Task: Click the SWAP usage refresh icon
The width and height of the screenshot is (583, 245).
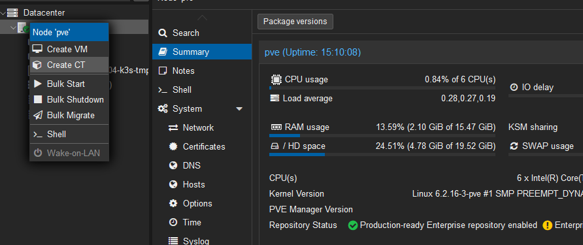Action: click(x=514, y=146)
